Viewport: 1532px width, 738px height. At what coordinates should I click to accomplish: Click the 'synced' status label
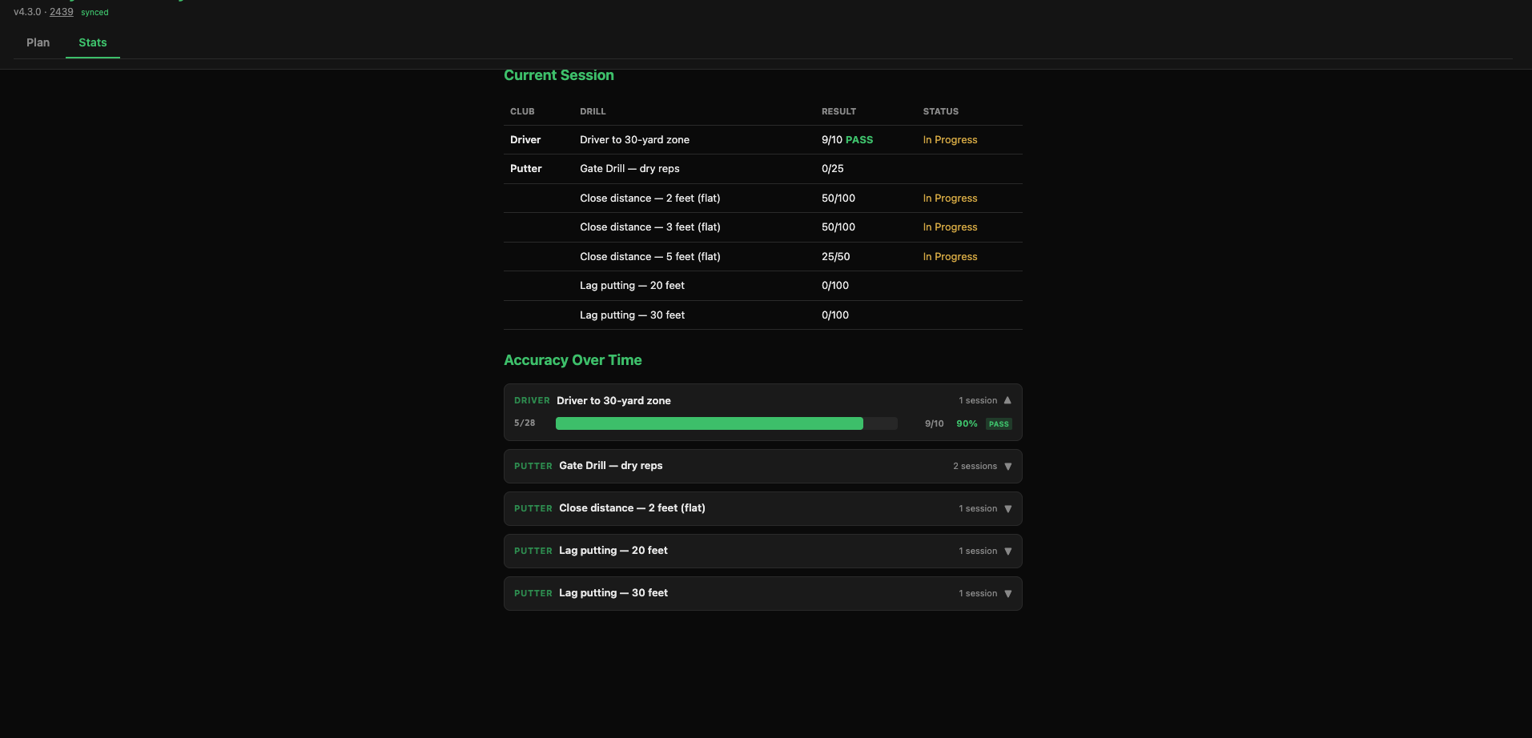tap(94, 12)
